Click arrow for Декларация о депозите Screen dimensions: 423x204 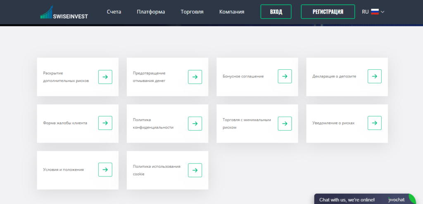[374, 76]
